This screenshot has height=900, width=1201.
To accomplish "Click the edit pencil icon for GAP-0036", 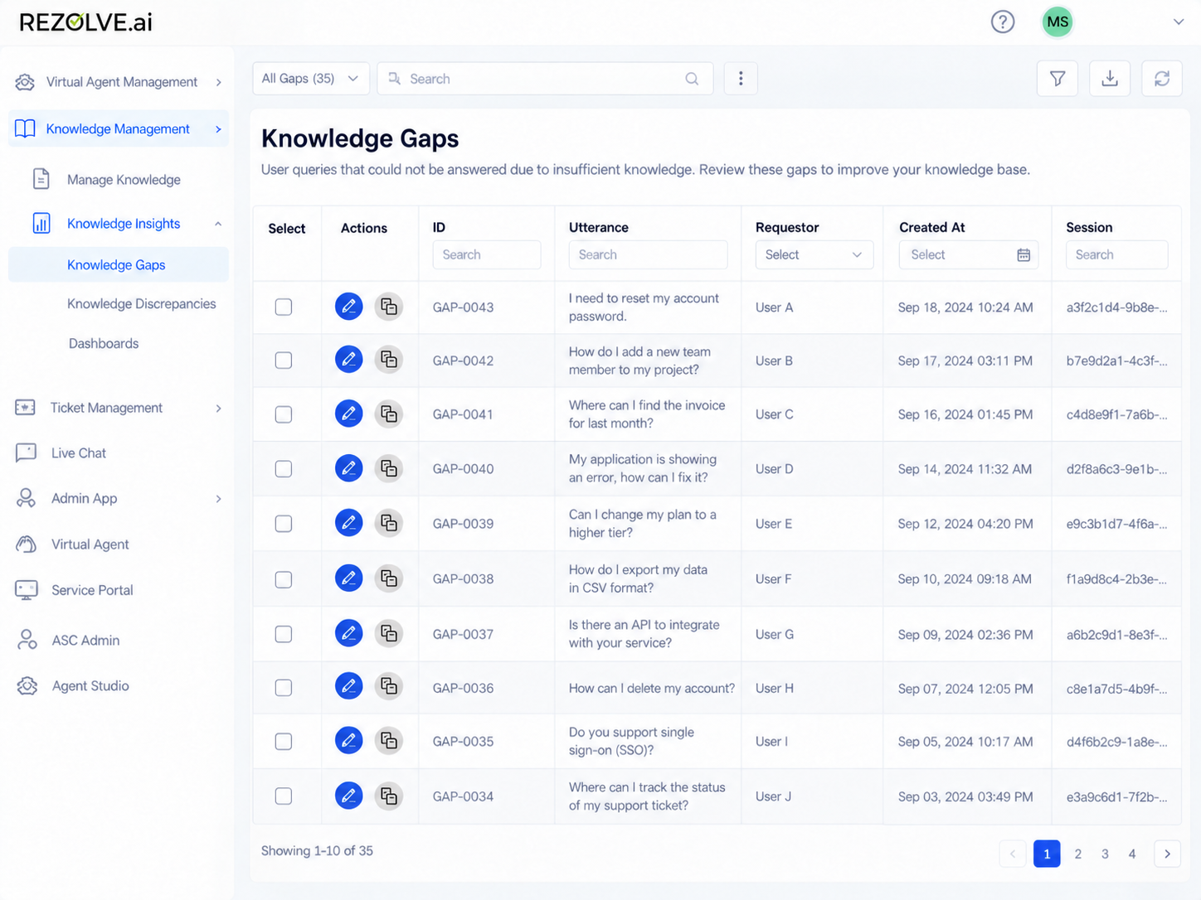I will (348, 686).
